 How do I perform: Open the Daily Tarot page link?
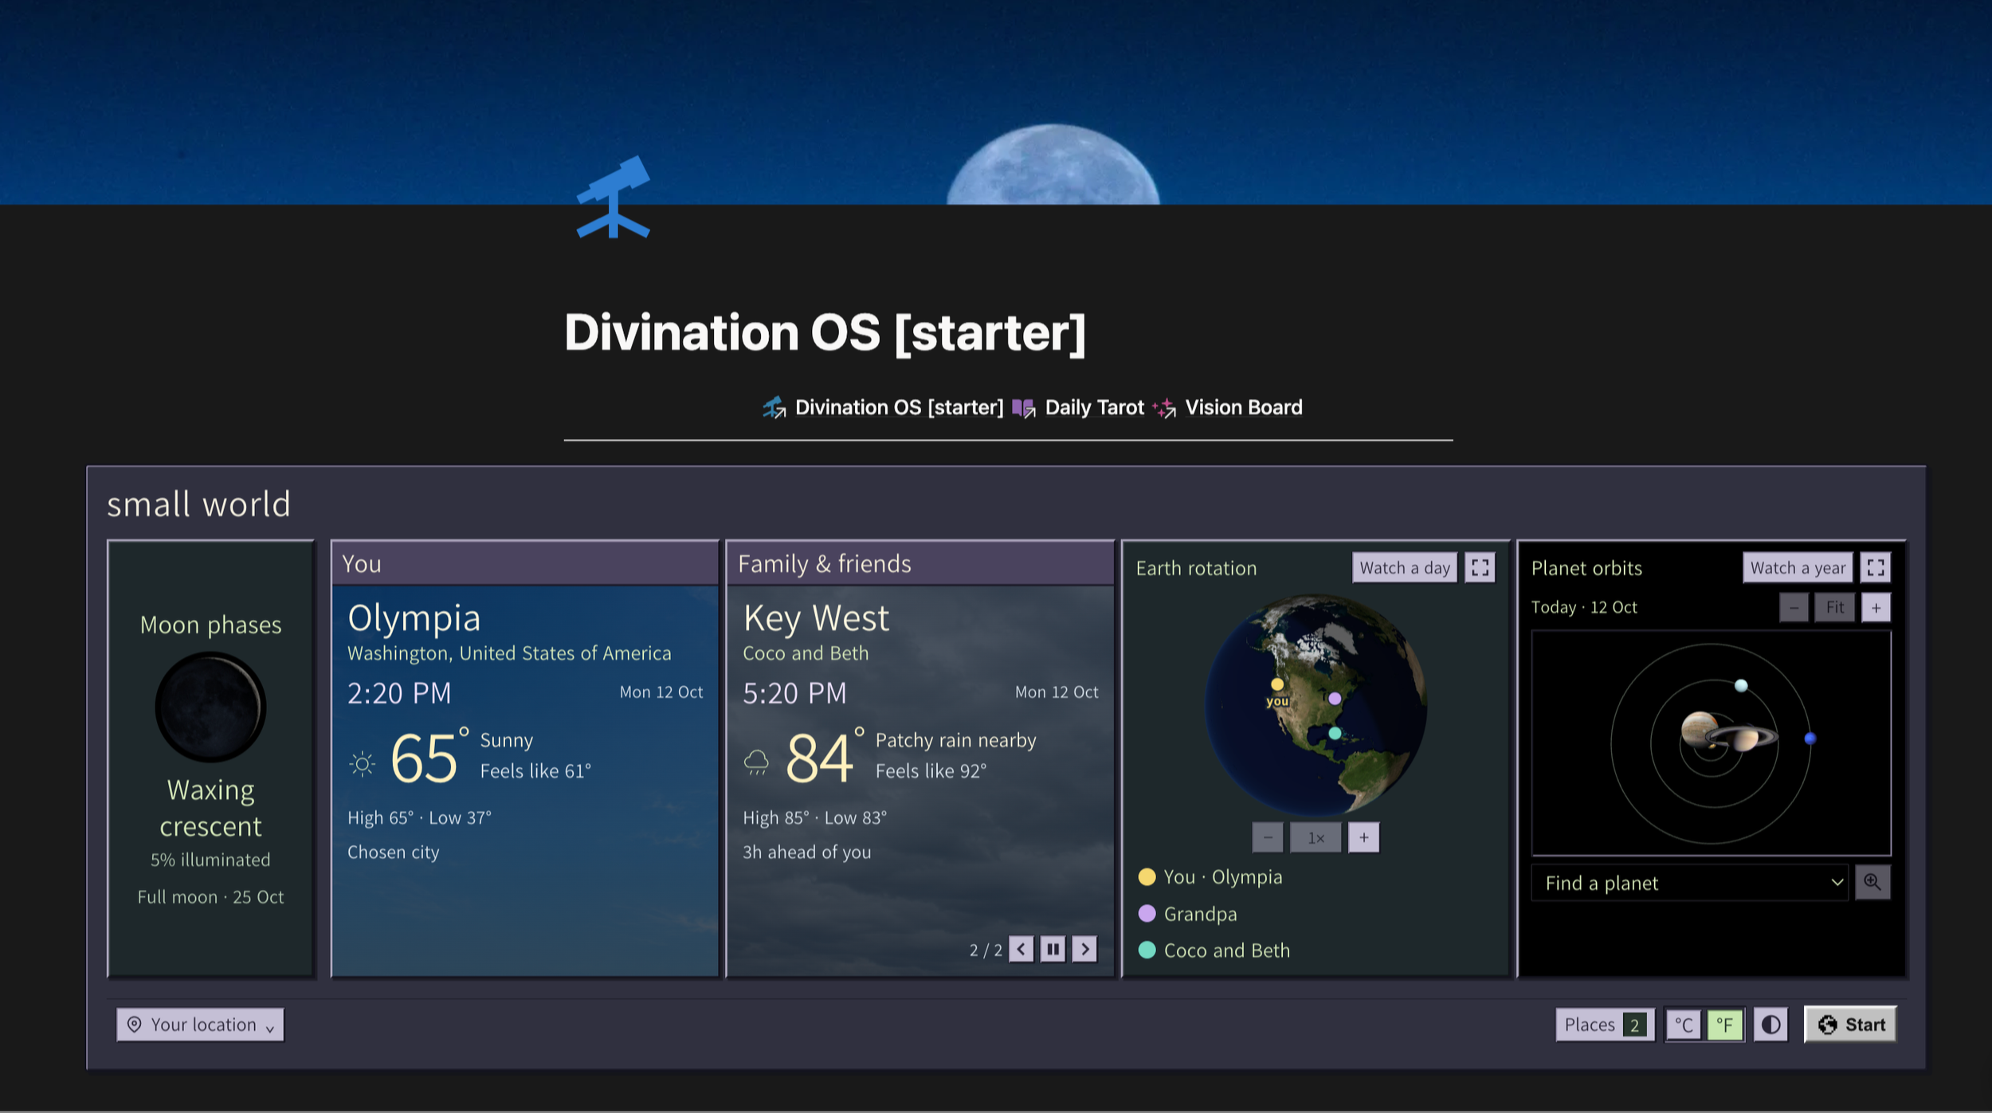[x=1078, y=408]
